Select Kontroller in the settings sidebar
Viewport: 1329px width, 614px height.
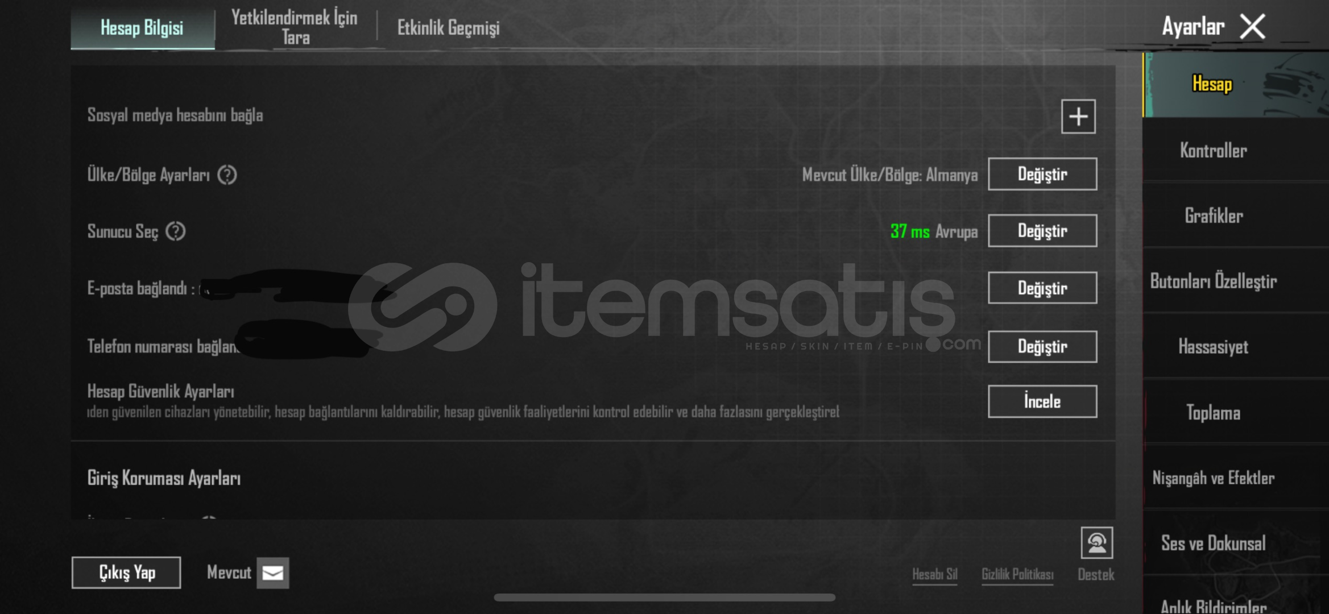tap(1214, 151)
